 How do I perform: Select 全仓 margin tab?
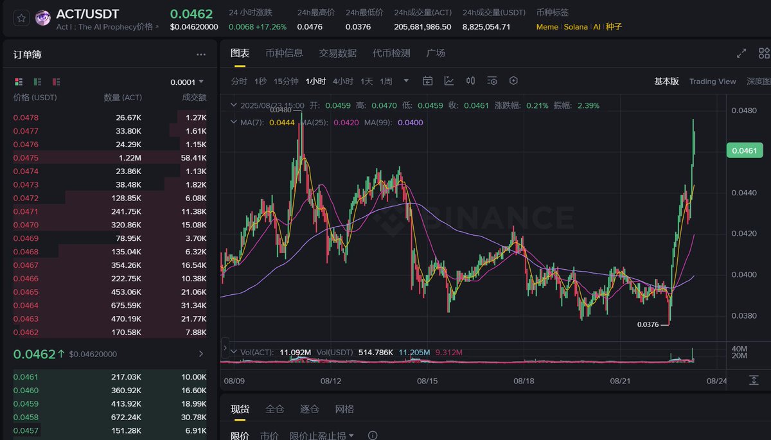pyautogui.click(x=274, y=409)
